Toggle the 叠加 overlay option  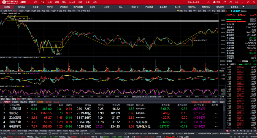(x=190, y=11)
